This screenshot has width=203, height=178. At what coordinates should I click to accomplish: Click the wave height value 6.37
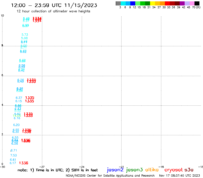click(19, 98)
